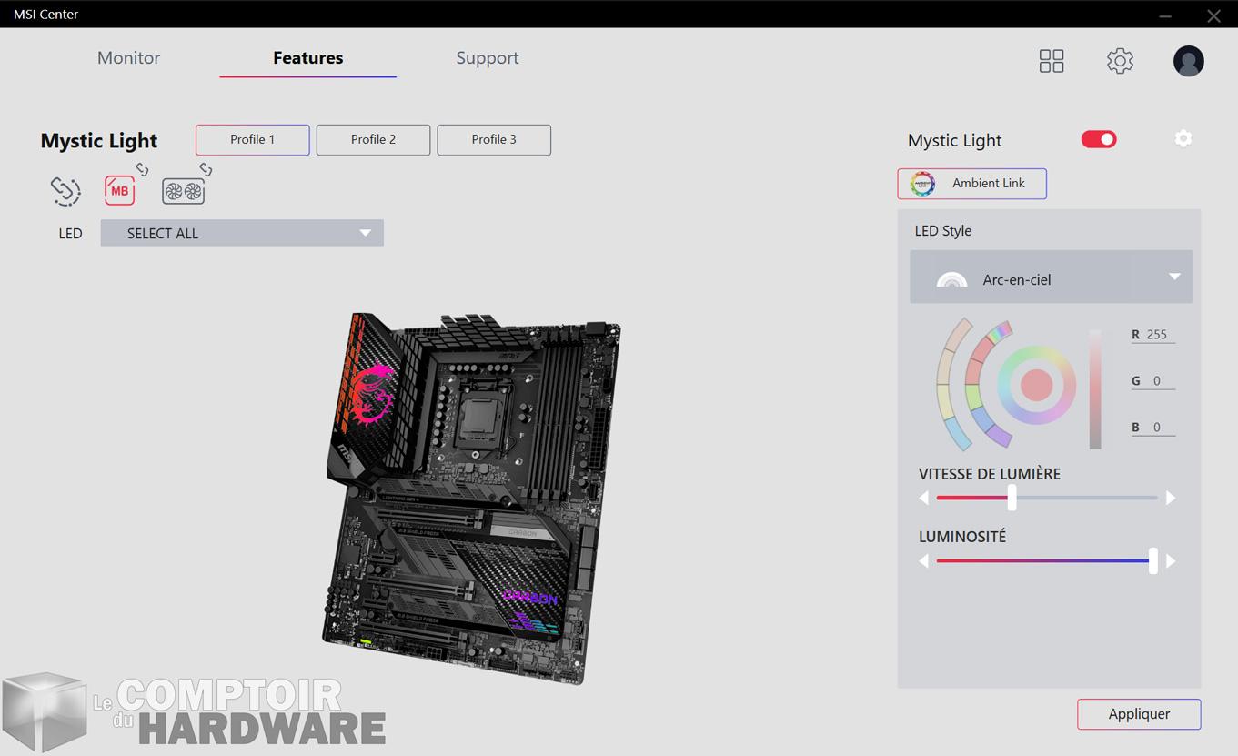The height and width of the screenshot is (756, 1238).
Task: Select the graphics card device icon
Action: (x=183, y=191)
